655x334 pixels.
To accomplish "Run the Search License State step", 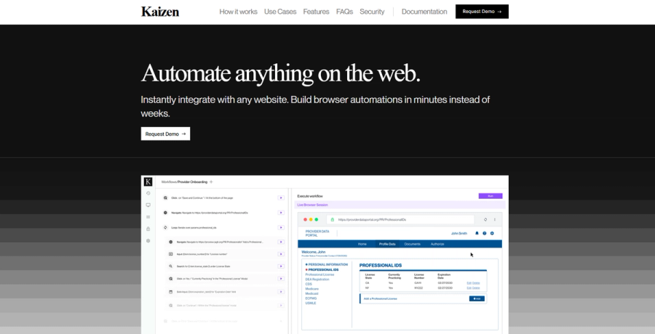I will [x=281, y=266].
